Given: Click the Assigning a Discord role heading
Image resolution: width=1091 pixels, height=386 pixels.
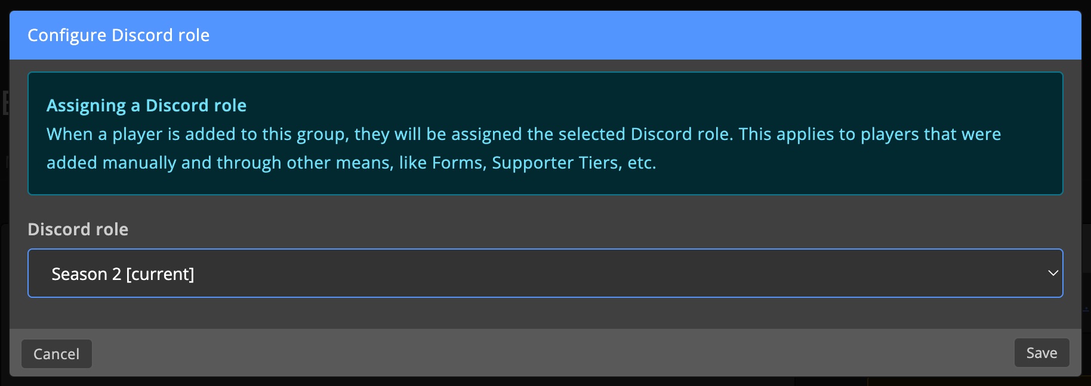Looking at the screenshot, I should [x=147, y=105].
